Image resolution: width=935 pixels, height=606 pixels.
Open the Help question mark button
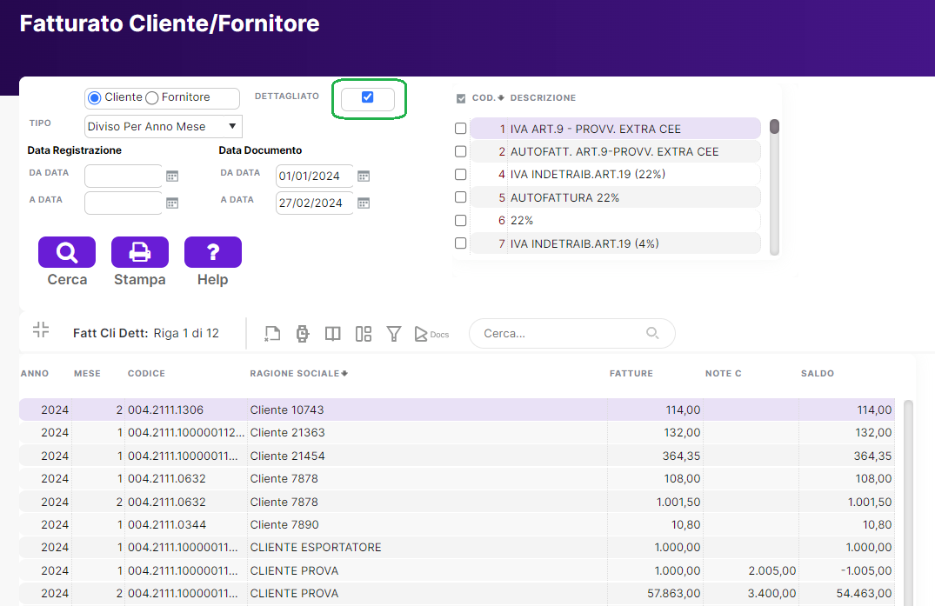[213, 252]
